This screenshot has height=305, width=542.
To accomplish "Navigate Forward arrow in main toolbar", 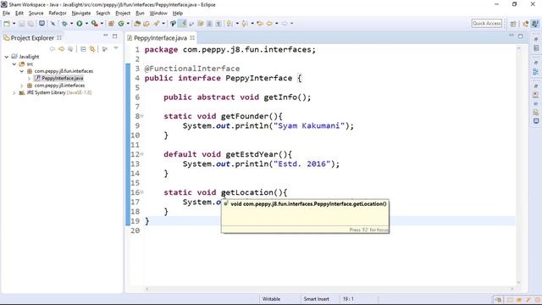I will [285, 24].
